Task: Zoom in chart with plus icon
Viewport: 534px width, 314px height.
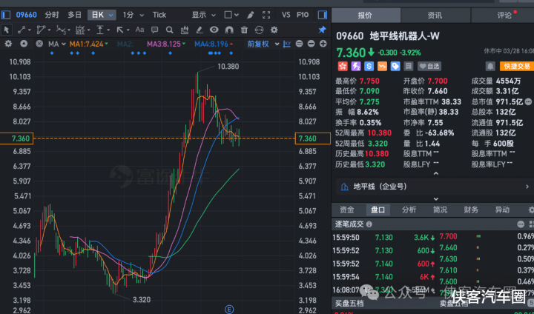Action: coord(323,44)
